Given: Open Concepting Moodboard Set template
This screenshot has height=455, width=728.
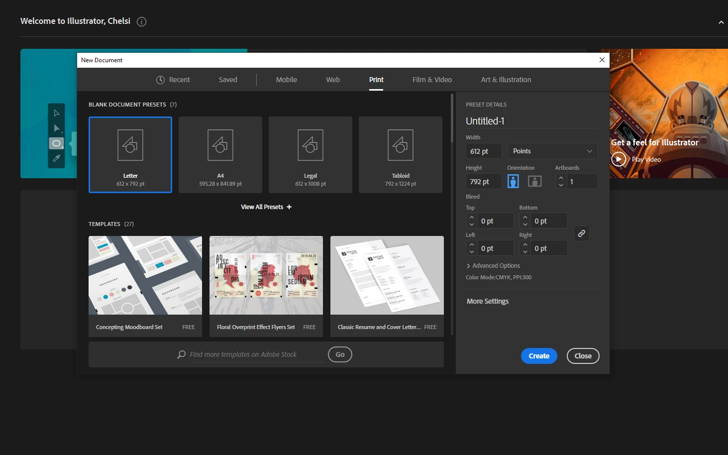Looking at the screenshot, I should coord(145,286).
